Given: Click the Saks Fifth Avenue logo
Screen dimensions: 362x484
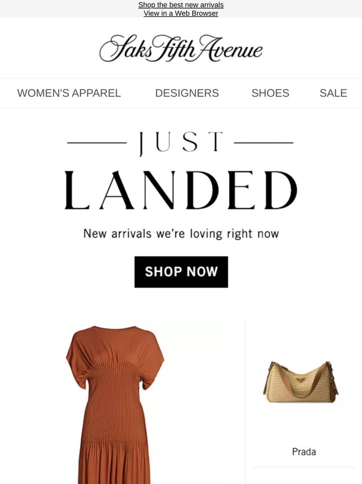Looking at the screenshot, I should (x=181, y=48).
